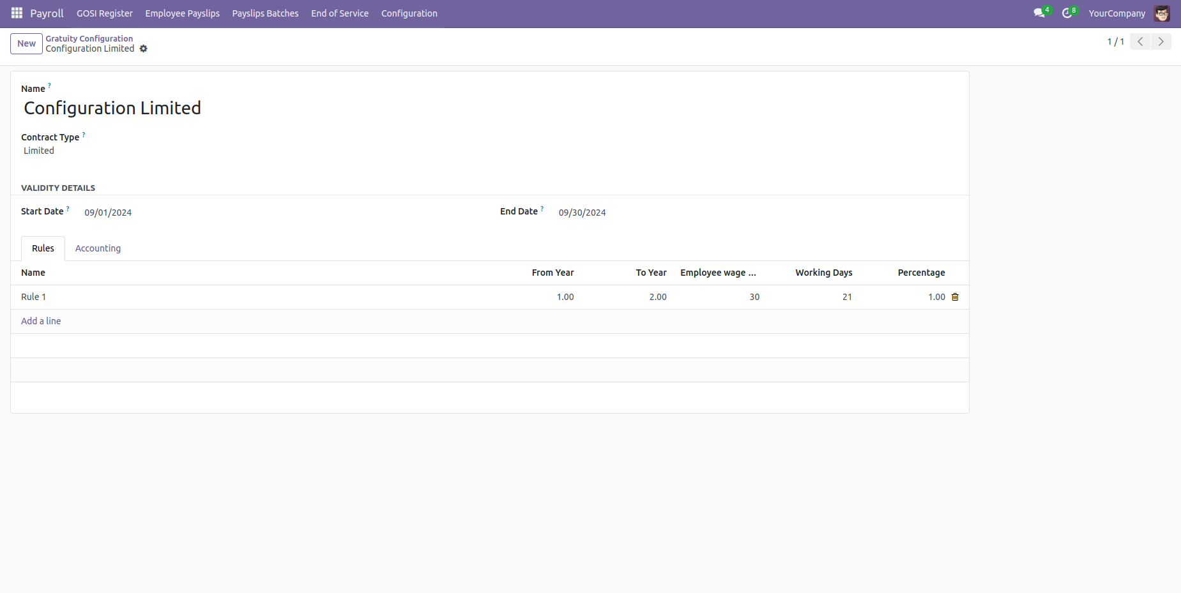Viewport: 1181px width, 593px height.
Task: Click the user avatar picture
Action: point(1162,13)
